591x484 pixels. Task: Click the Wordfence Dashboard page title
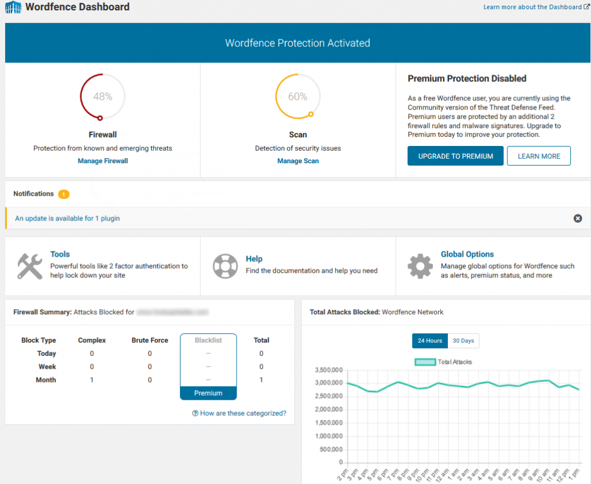coord(77,7)
